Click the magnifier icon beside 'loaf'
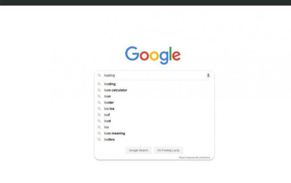The image size is (291, 183). click(x=99, y=115)
